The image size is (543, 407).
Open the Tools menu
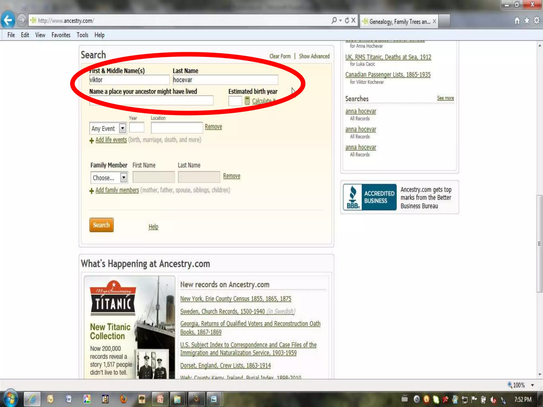[82, 35]
